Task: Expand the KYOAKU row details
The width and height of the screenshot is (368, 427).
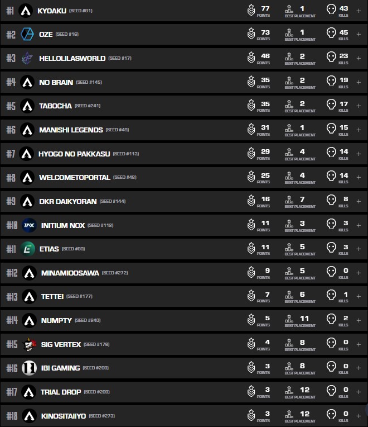Action: pos(359,11)
